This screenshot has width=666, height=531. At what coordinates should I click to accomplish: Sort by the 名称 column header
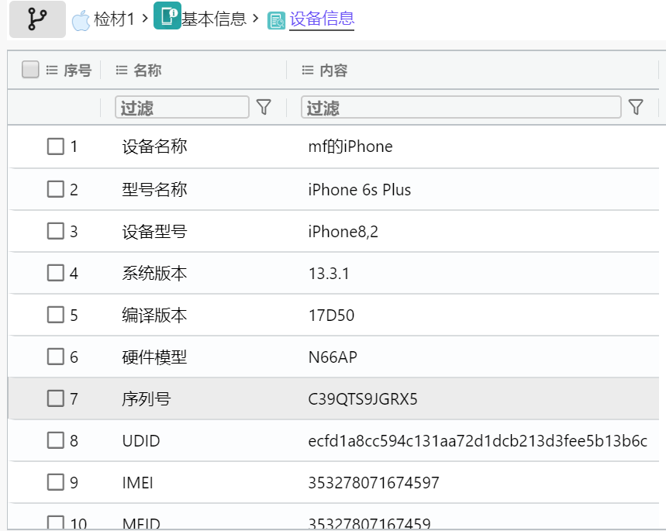[147, 70]
